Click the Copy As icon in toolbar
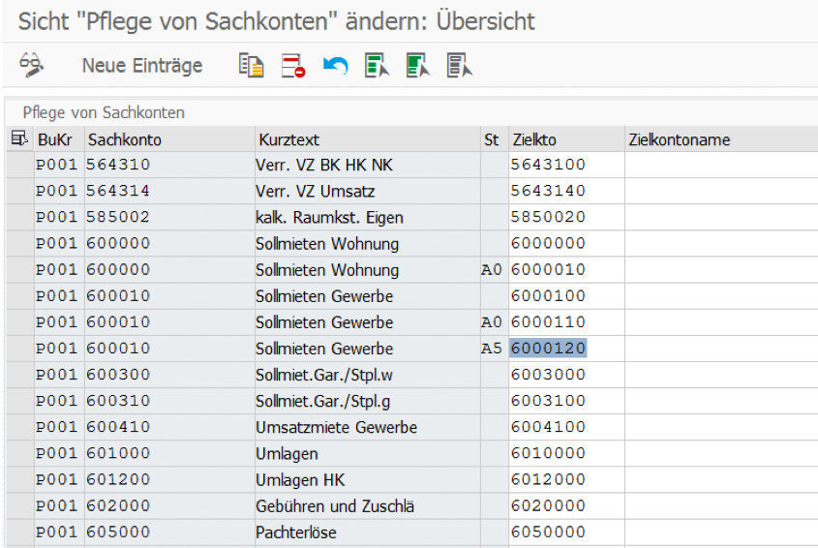The image size is (818, 548). pyautogui.click(x=251, y=66)
